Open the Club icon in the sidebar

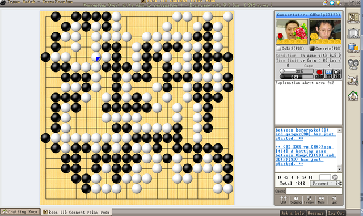353,64
